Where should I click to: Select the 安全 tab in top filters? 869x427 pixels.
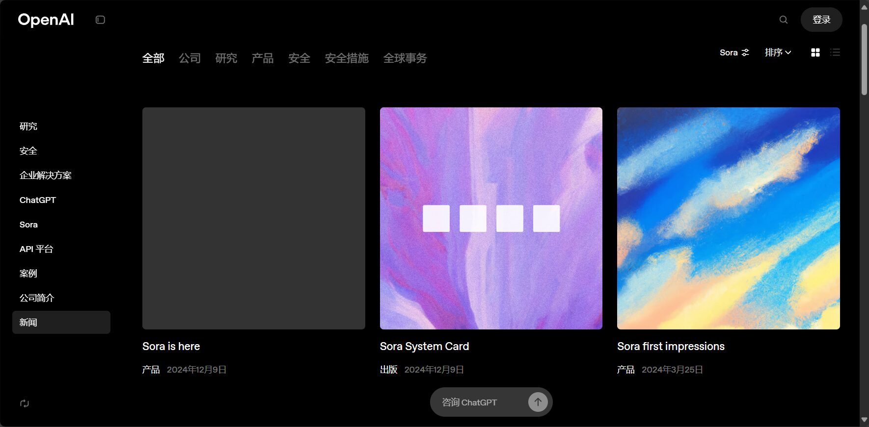[299, 58]
